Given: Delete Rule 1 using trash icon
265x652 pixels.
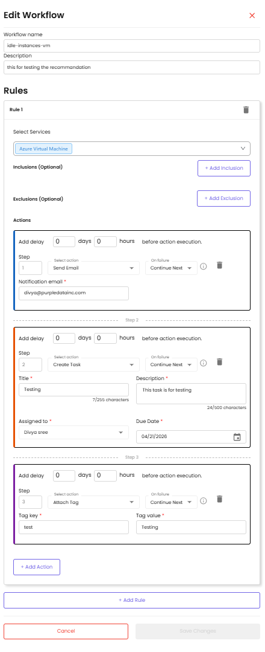Looking at the screenshot, I should pyautogui.click(x=246, y=110).
